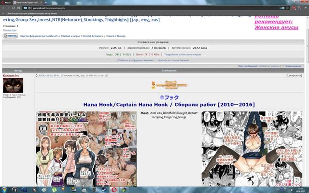
Task: Click the golden release medal banner
Action: coord(169,85)
